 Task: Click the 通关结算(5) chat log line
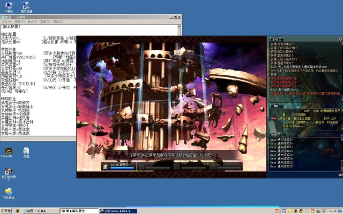[x=281, y=140]
